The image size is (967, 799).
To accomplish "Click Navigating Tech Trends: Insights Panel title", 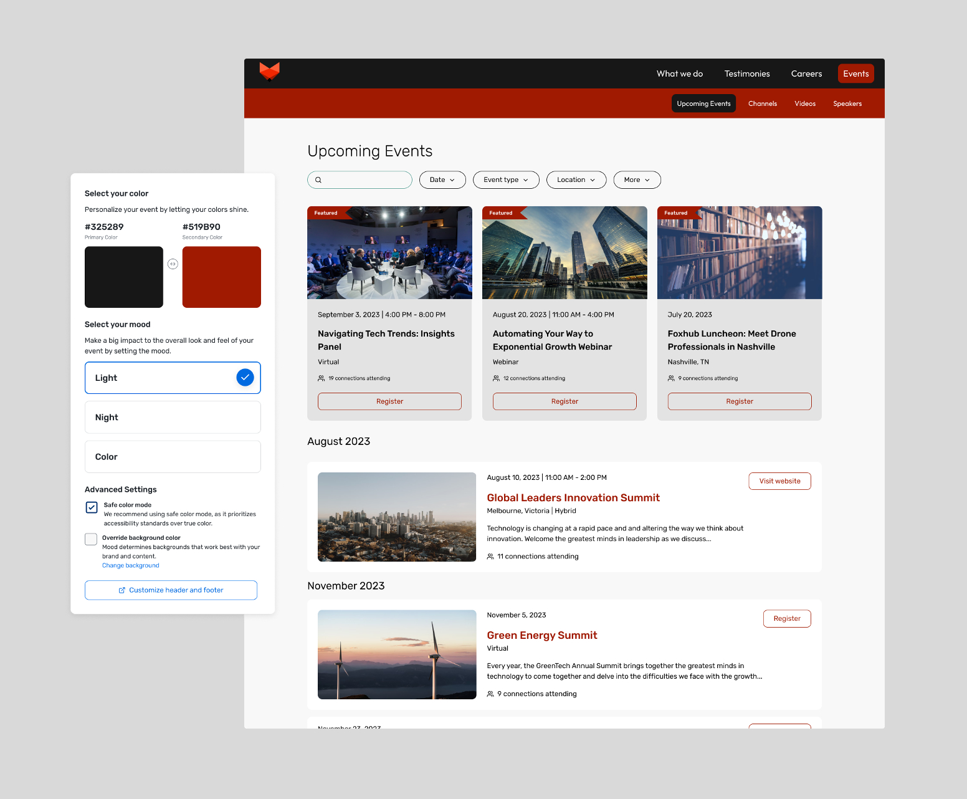I will [x=386, y=340].
